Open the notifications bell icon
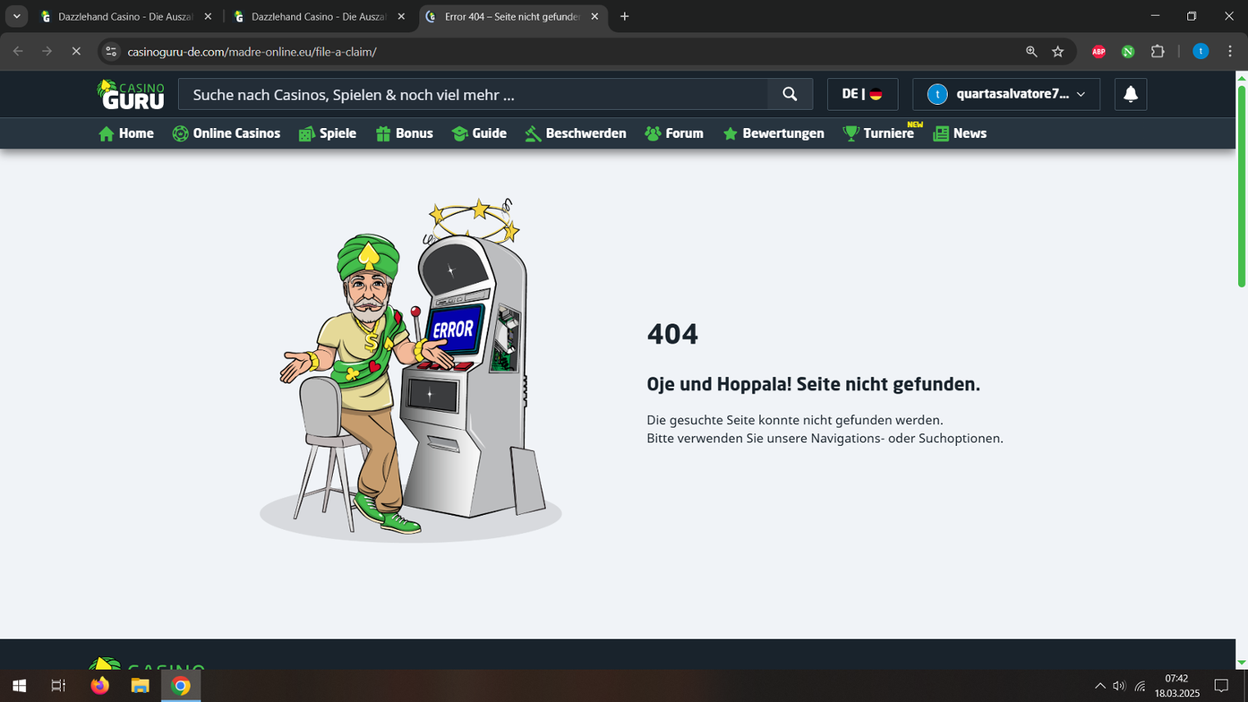This screenshot has height=702, width=1248. pos(1130,95)
